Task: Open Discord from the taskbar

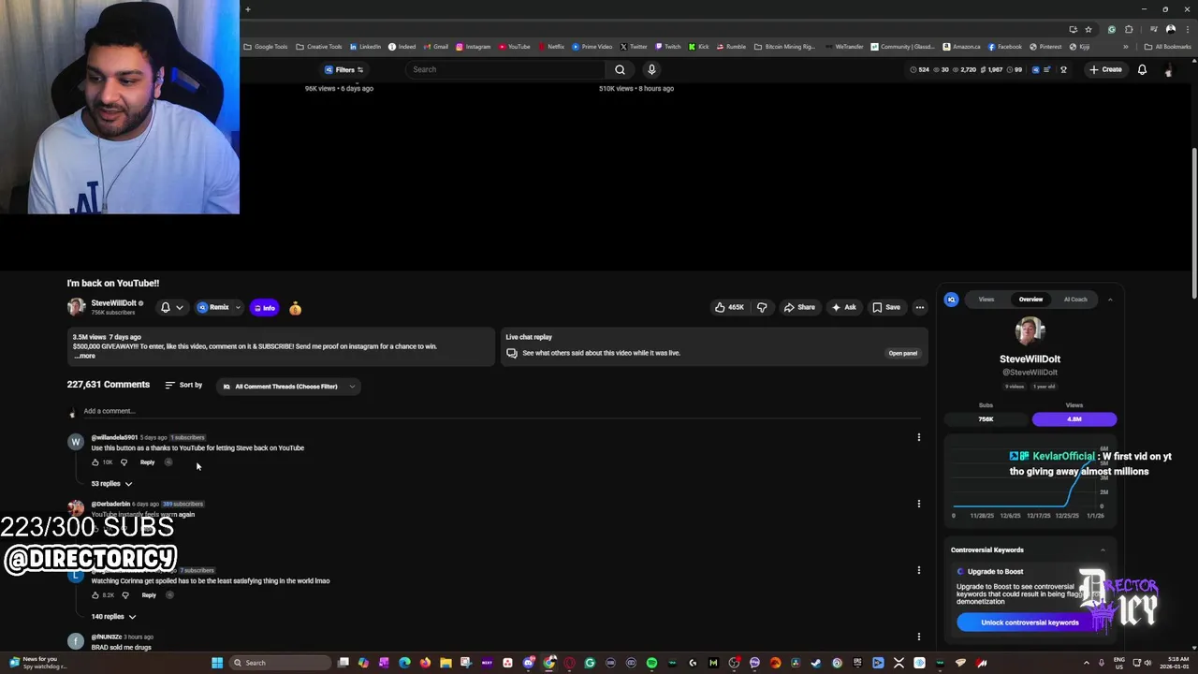Action: (x=529, y=663)
